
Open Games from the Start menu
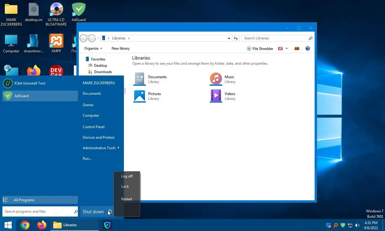tap(88, 105)
